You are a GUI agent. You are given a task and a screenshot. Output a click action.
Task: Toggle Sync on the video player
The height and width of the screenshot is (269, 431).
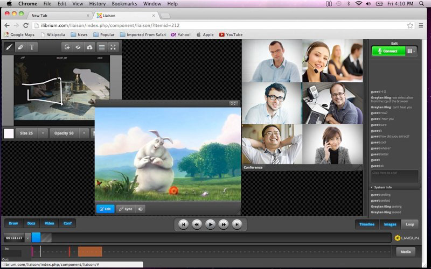[126, 209]
